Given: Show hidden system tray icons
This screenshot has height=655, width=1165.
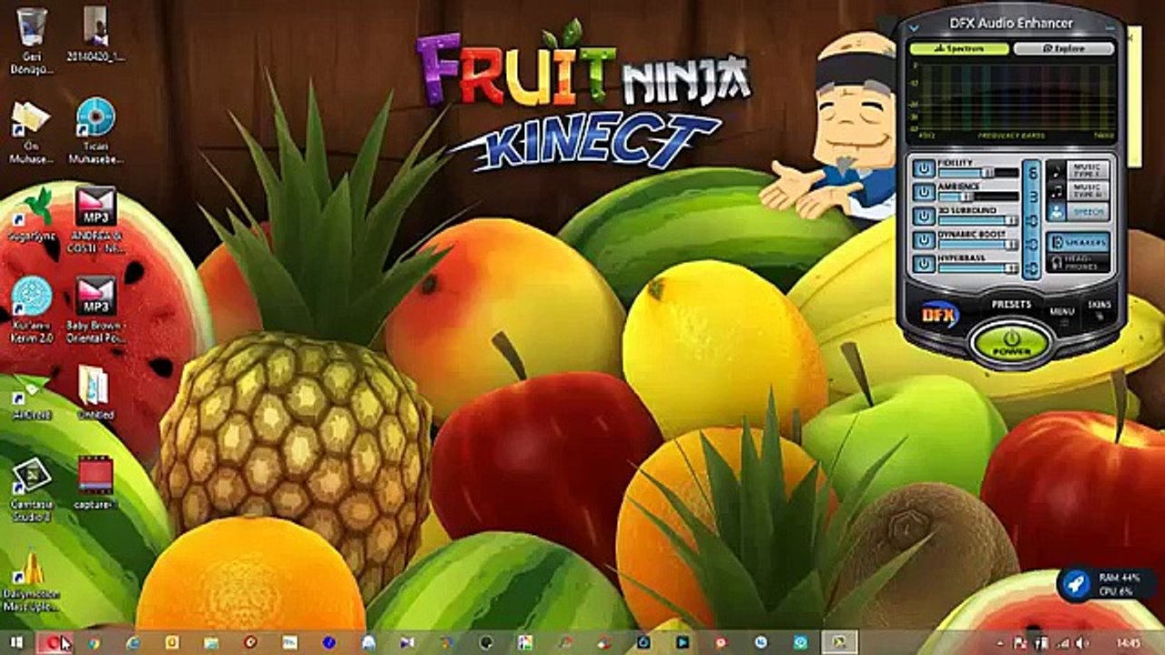Looking at the screenshot, I should coord(998,643).
